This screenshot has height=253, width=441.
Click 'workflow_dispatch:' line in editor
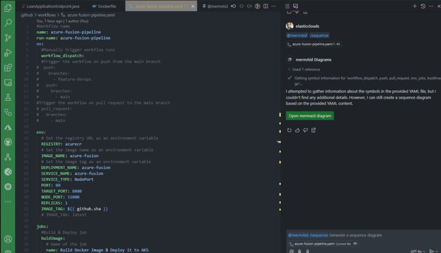pos(62,56)
